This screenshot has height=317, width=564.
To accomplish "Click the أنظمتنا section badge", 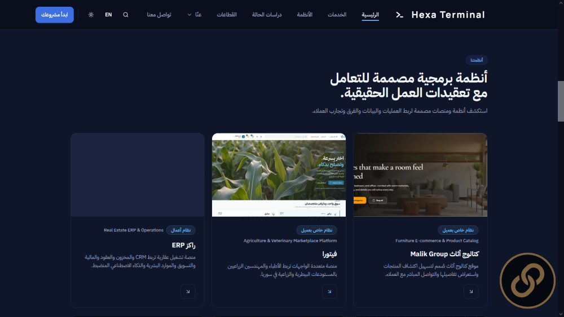I will 477,60.
